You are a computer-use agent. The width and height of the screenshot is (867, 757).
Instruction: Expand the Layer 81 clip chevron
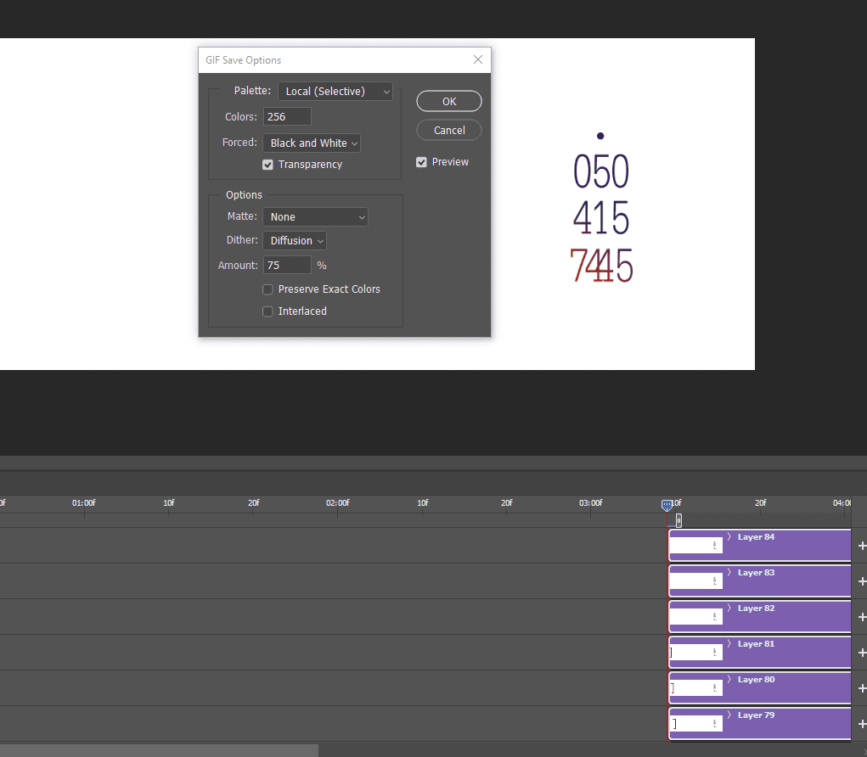tap(729, 644)
